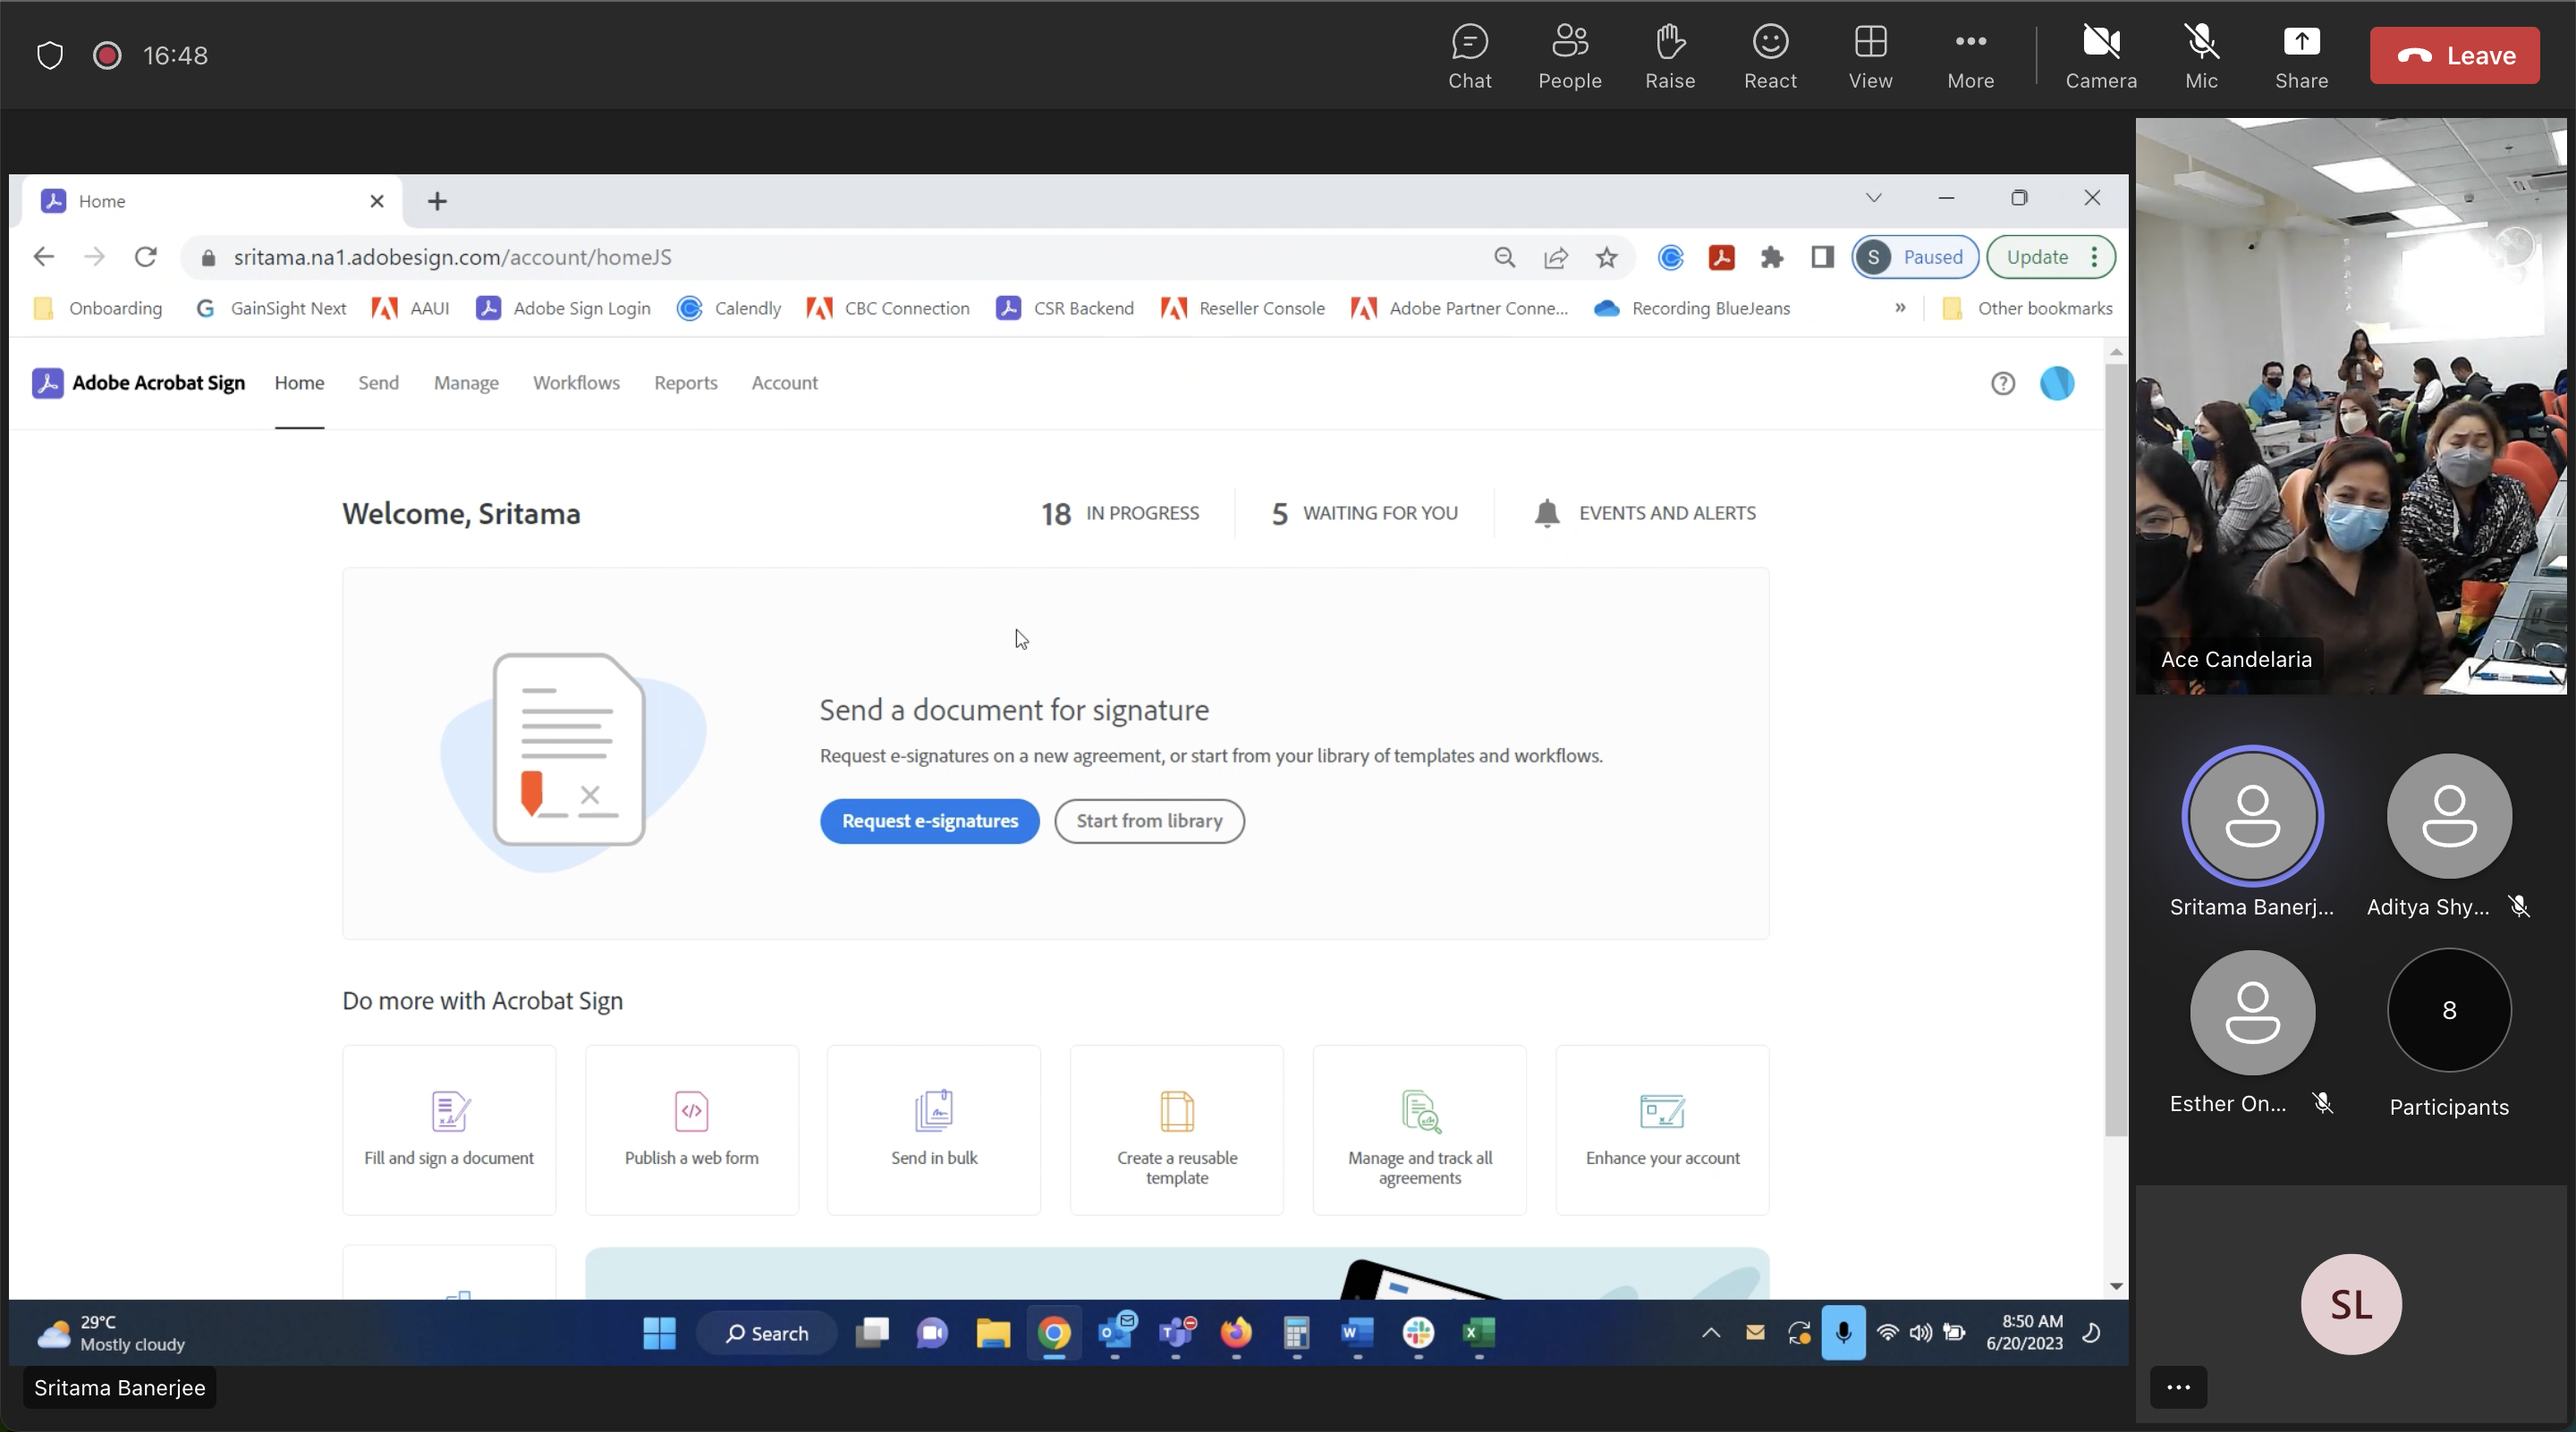Share your screen content
The height and width of the screenshot is (1432, 2576).
(2301, 57)
